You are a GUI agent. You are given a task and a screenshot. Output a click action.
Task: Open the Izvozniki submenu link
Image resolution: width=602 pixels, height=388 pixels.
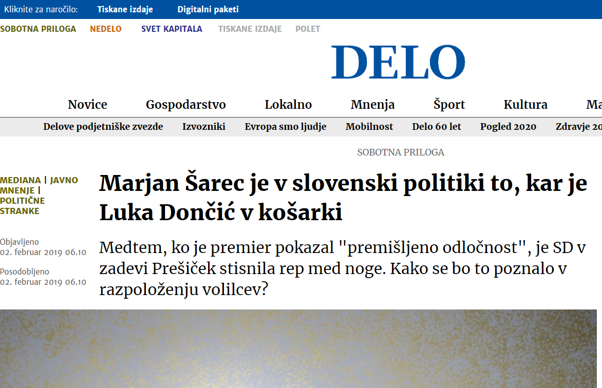click(204, 127)
